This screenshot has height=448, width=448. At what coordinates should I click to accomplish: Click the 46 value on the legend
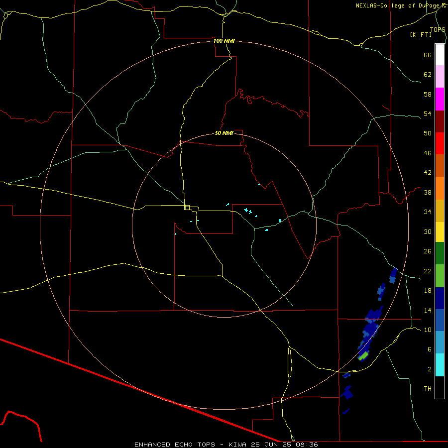tap(428, 153)
